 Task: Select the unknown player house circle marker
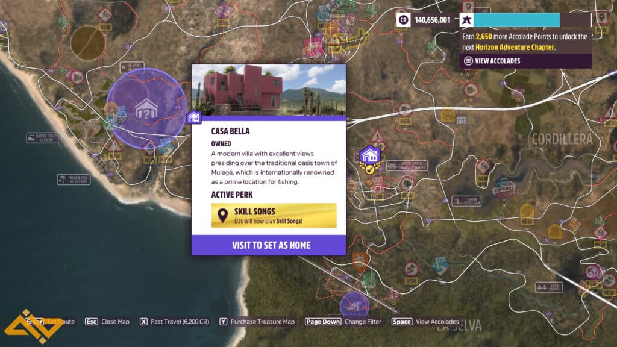(147, 109)
